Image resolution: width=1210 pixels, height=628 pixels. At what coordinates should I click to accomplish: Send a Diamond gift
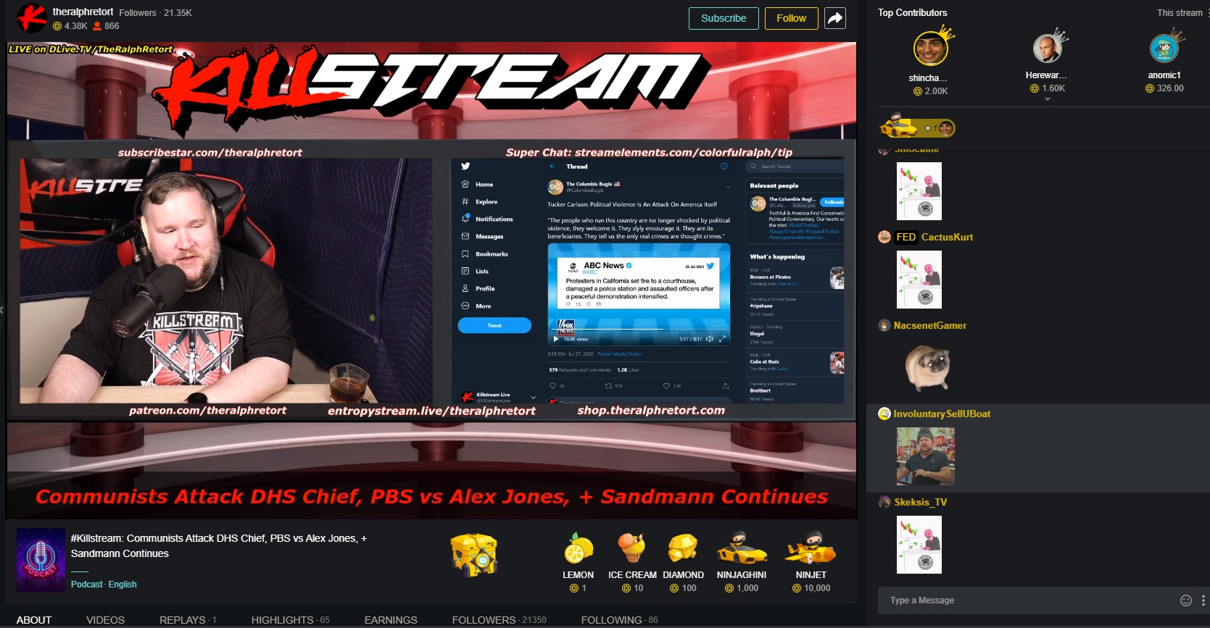coord(683,563)
